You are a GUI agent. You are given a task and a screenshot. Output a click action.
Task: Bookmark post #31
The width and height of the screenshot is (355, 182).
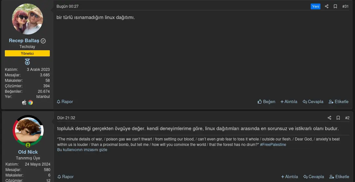[x=335, y=6]
